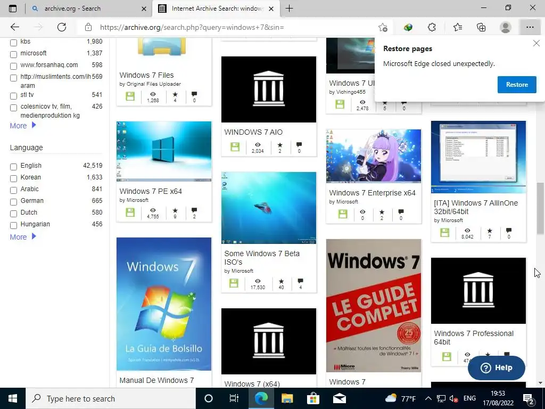Expand More creators above the Language section

23,126
